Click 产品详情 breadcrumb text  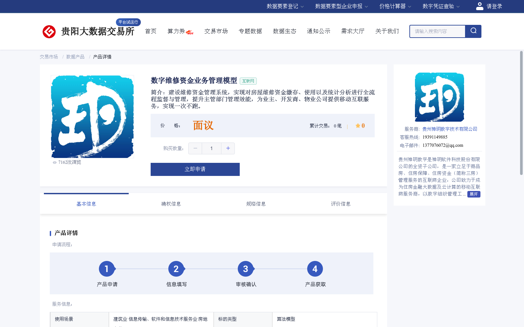(102, 57)
